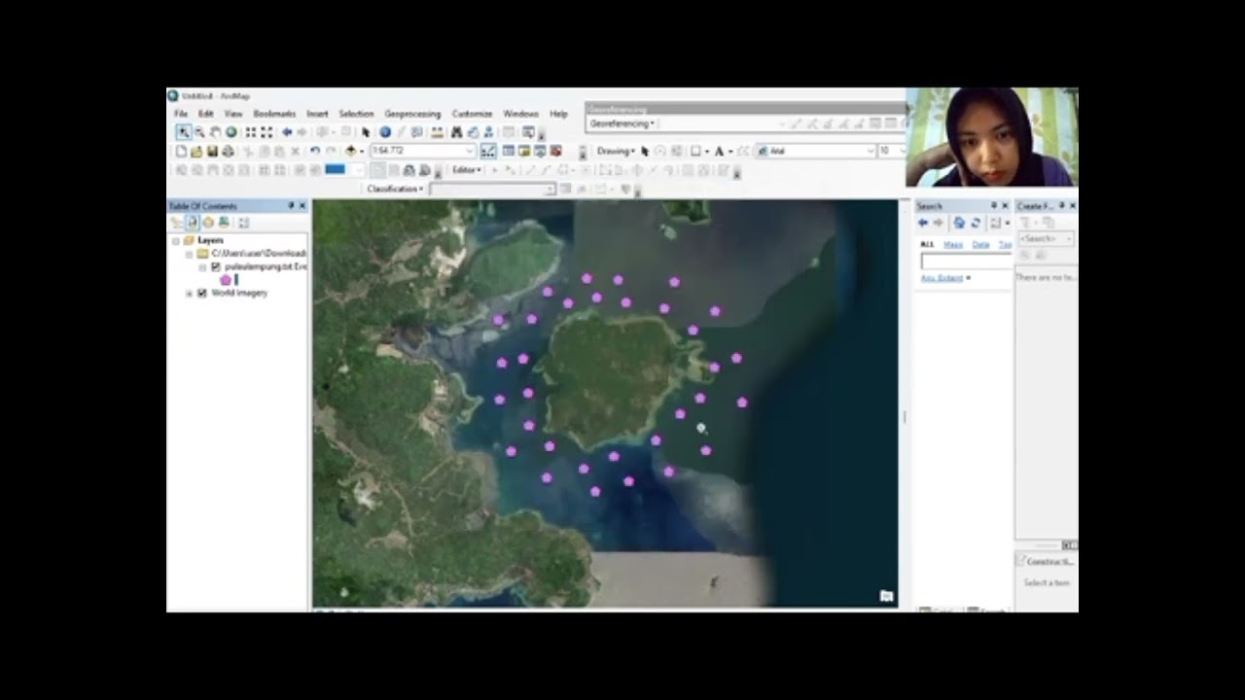Viewport: 1245px width, 700px height.
Task: Select the Data search filter
Action: (x=980, y=244)
